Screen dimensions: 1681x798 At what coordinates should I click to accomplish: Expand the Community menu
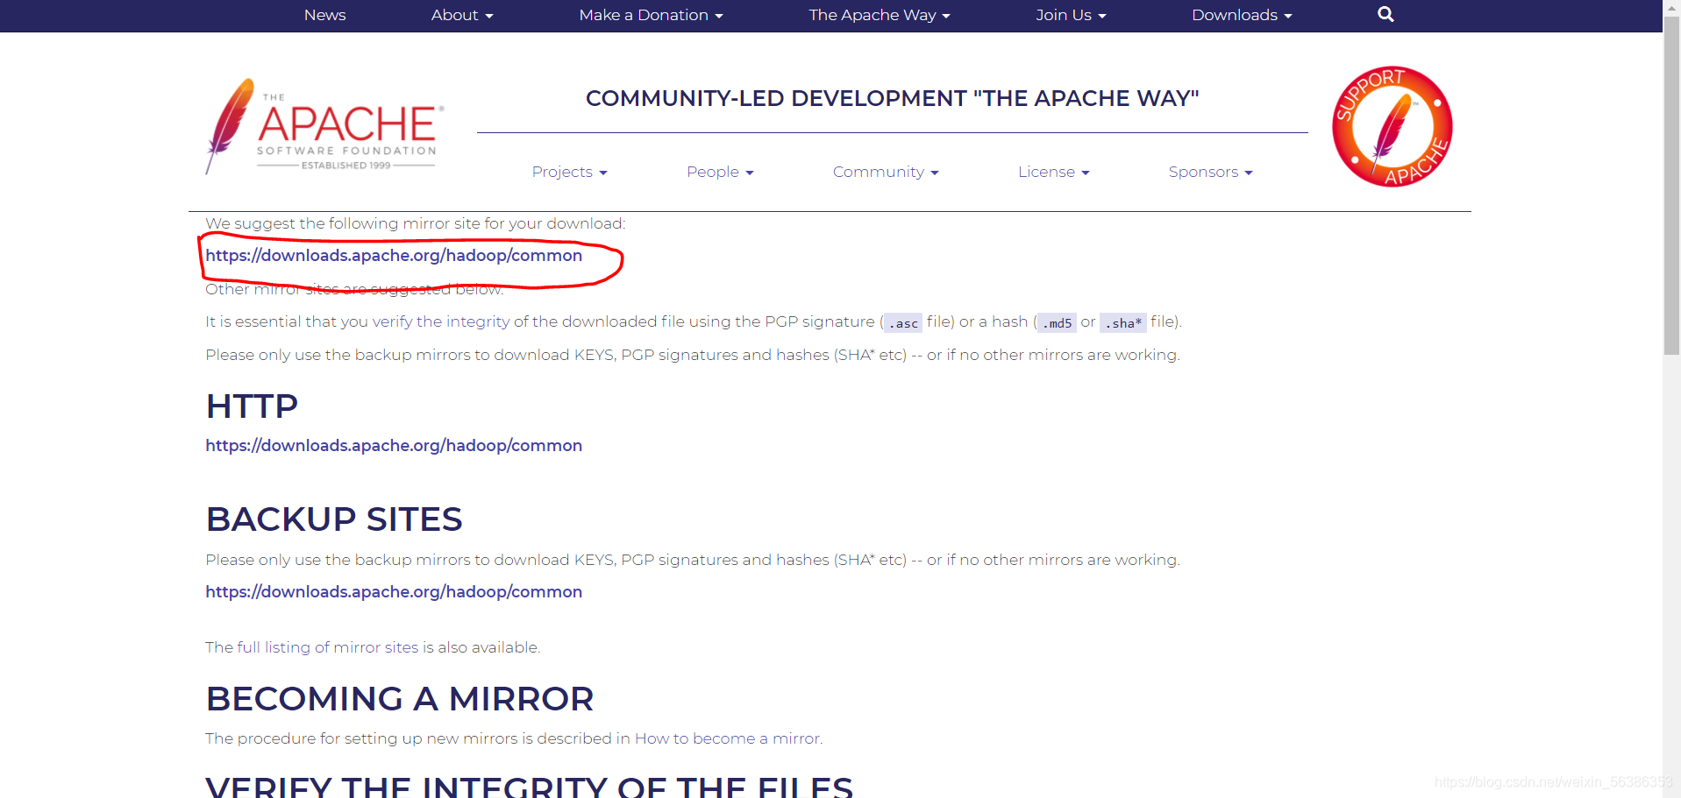pyautogui.click(x=886, y=172)
